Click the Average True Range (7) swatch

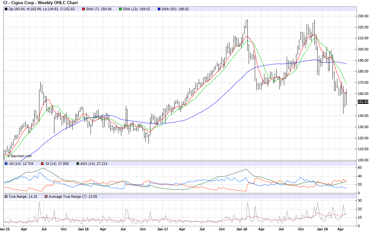46,197
